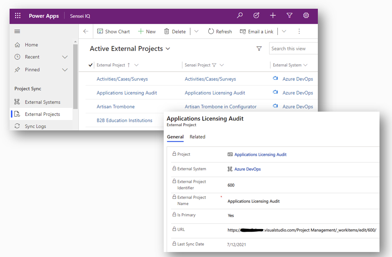Open External Systems in sidebar
Image resolution: width=392 pixels, height=257 pixels.
coord(42,102)
